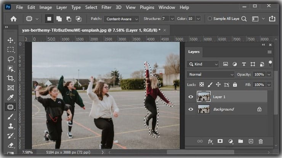This screenshot has height=158, width=282.
Task: Select the Background layer thumbnail
Action: 204,109
